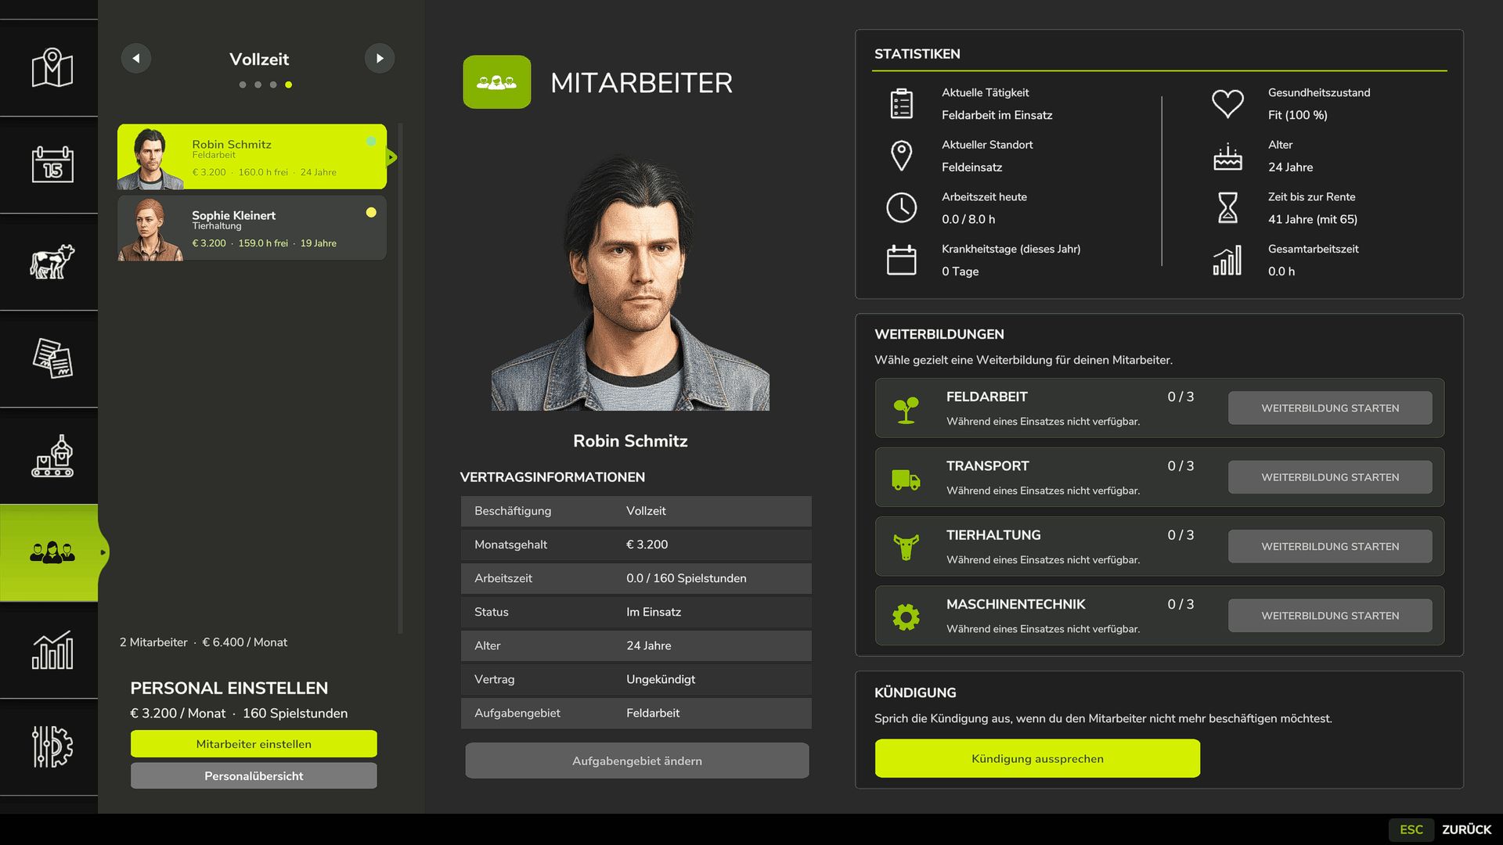Click the employee list scrollbar

[x=400, y=378]
